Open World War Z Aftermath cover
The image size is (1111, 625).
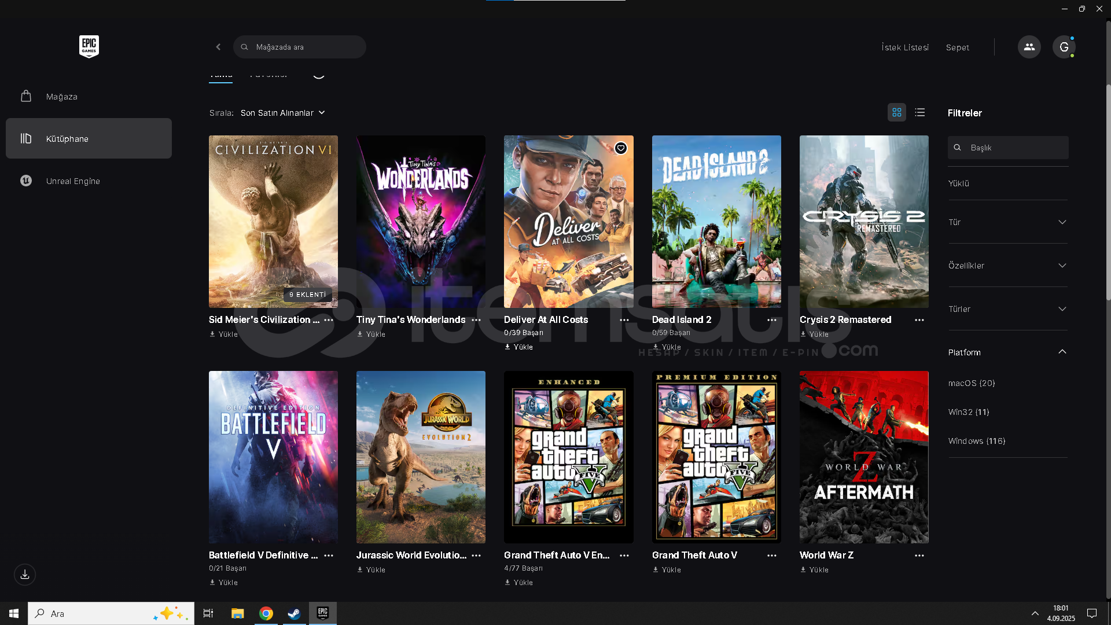864,457
